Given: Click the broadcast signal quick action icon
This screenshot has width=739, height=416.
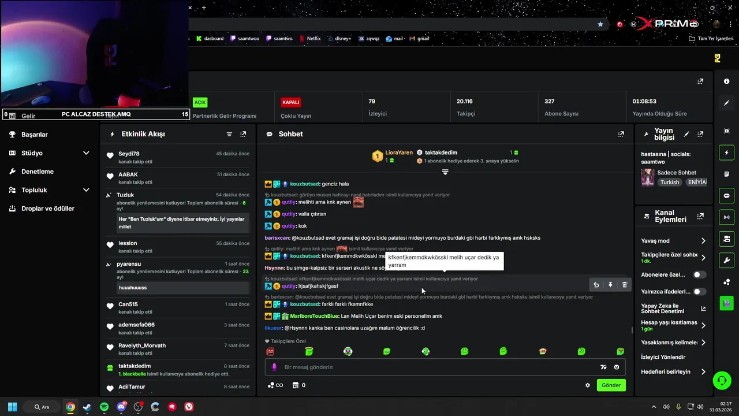Looking at the screenshot, I should pyautogui.click(x=726, y=217).
